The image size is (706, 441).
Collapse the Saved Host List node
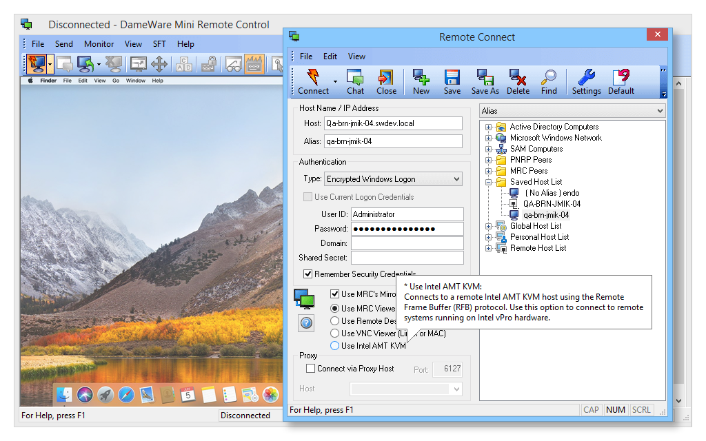coord(488,182)
